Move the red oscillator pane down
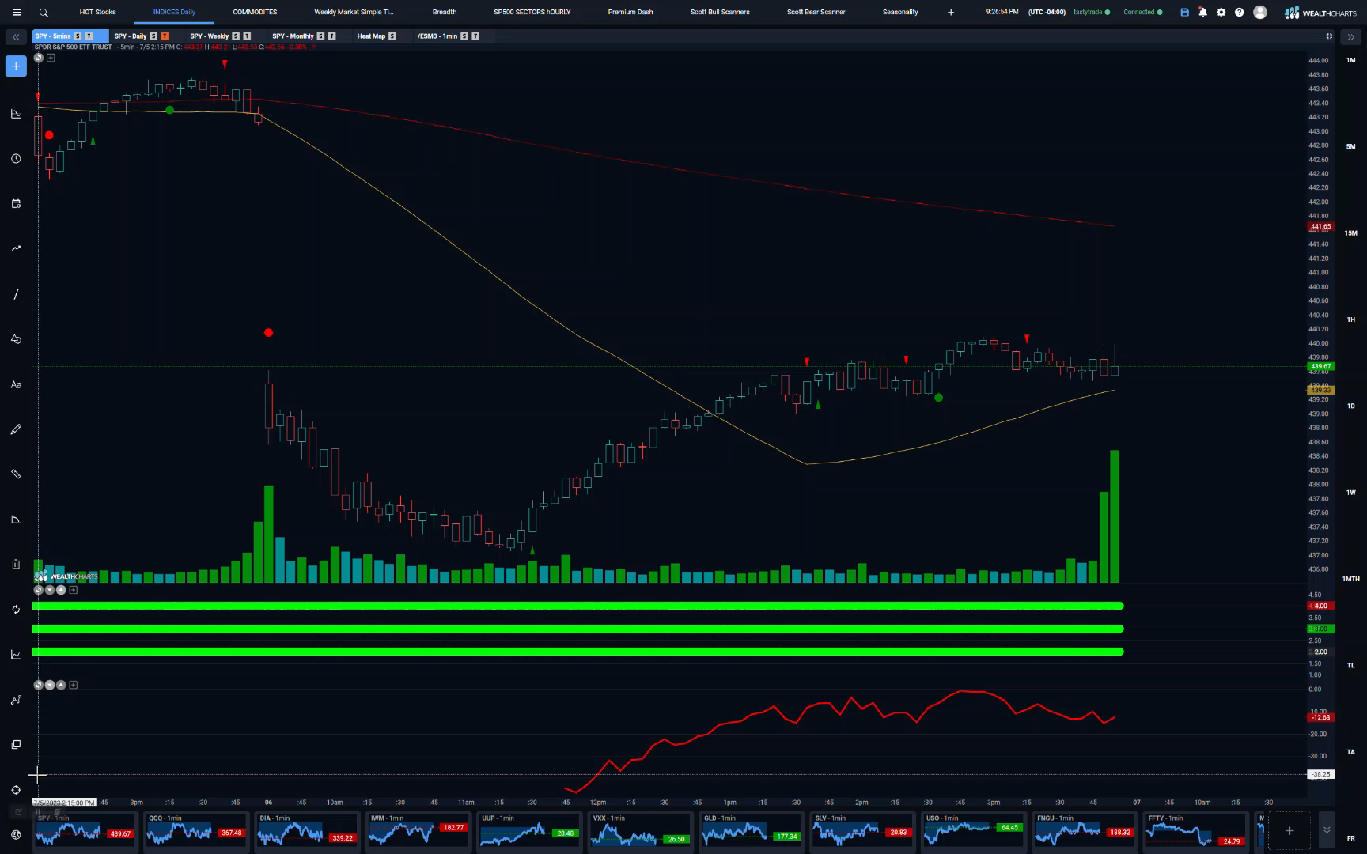The image size is (1367, 854). point(50,685)
